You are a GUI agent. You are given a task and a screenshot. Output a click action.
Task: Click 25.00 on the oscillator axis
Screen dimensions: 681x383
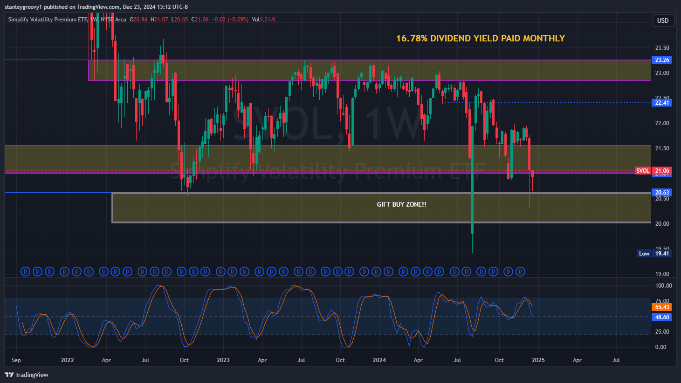pos(662,332)
